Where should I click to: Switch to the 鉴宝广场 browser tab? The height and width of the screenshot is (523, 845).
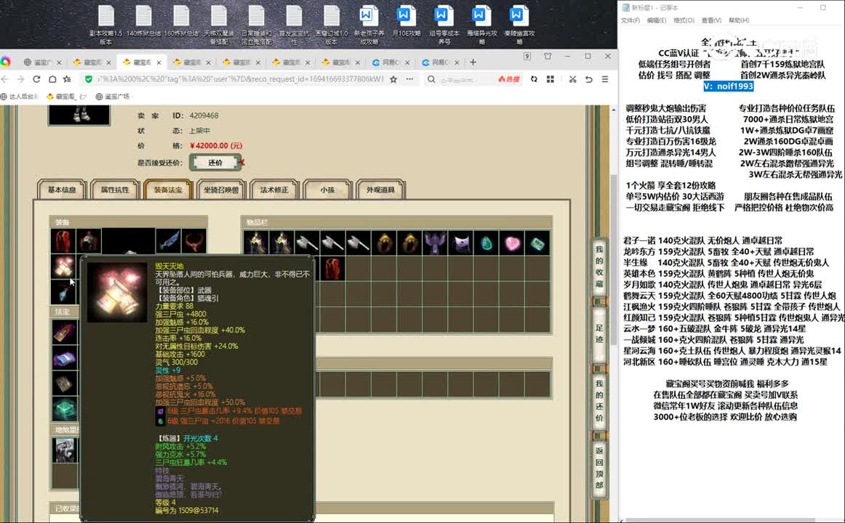point(43,62)
